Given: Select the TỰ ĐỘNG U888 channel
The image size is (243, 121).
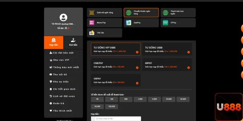Looking at the screenshot, I should point(167,49).
